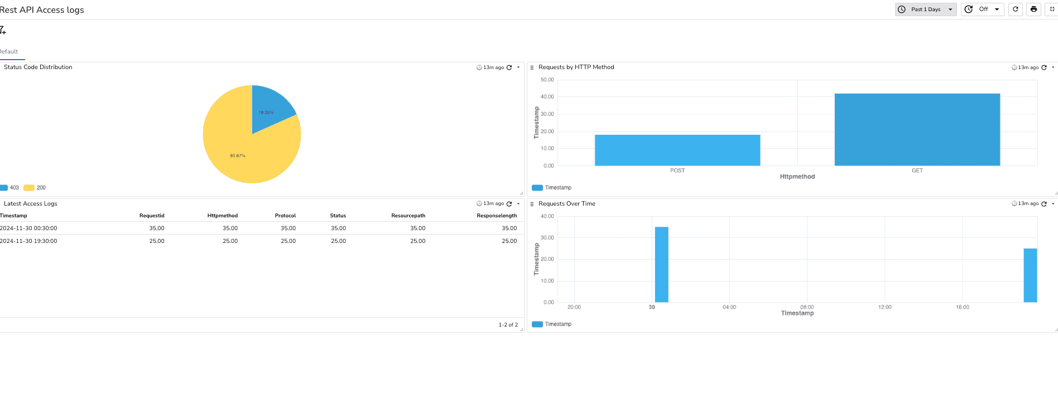
Task: Refresh the Requests by HTTP Method panel
Action: click(x=1044, y=67)
